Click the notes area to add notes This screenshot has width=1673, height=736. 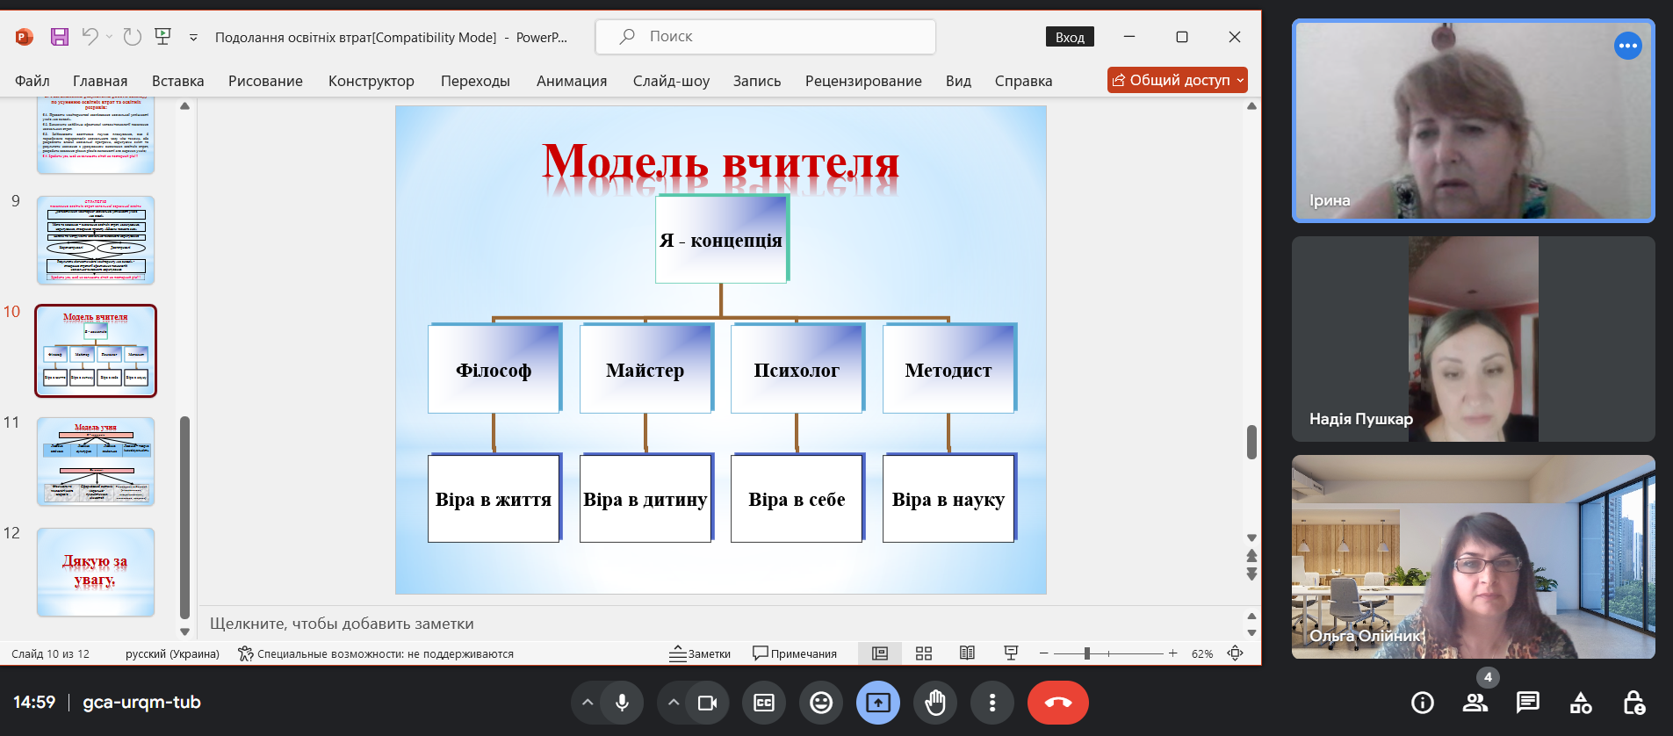(720, 624)
